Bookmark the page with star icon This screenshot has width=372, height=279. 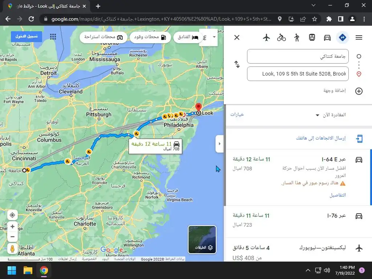[x=315, y=19]
